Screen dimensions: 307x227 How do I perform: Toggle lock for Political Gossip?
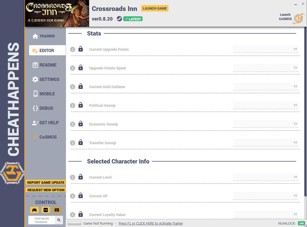tap(80, 105)
